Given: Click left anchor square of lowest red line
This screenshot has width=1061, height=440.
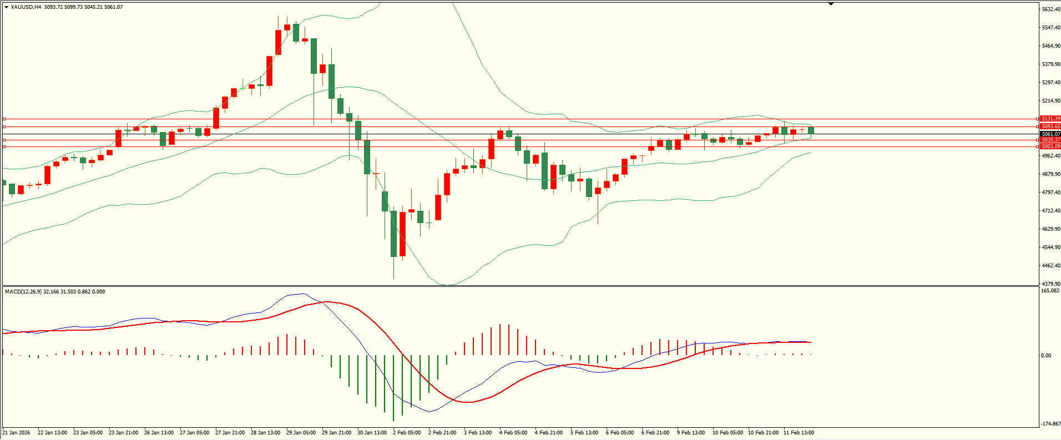Looking at the screenshot, I should coord(4,146).
